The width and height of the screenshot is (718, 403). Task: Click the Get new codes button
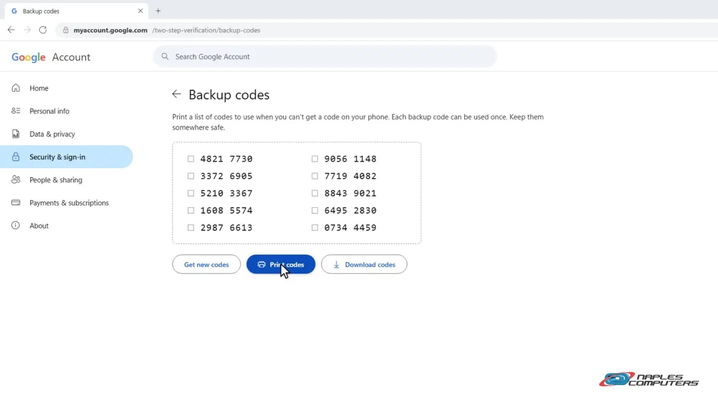point(206,264)
